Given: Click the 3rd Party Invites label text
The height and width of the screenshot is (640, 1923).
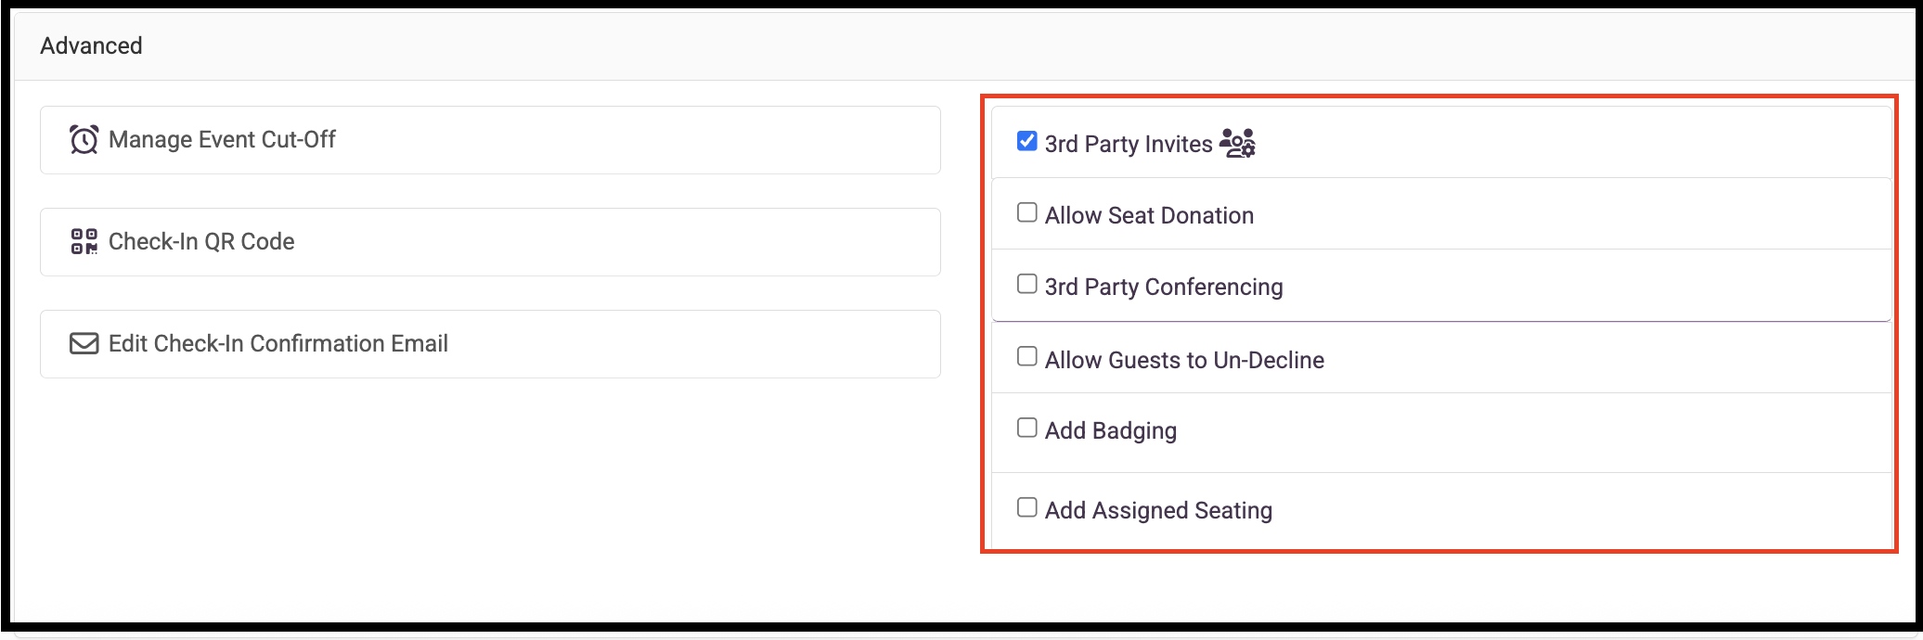Looking at the screenshot, I should [x=1129, y=144].
